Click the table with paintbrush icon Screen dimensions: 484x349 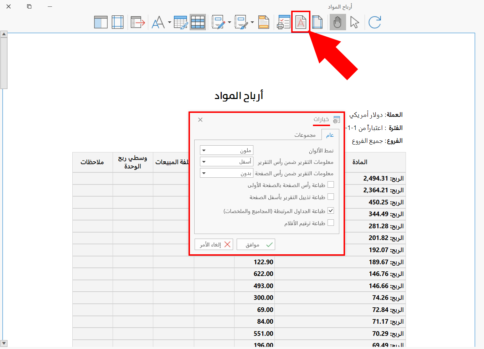(181, 22)
